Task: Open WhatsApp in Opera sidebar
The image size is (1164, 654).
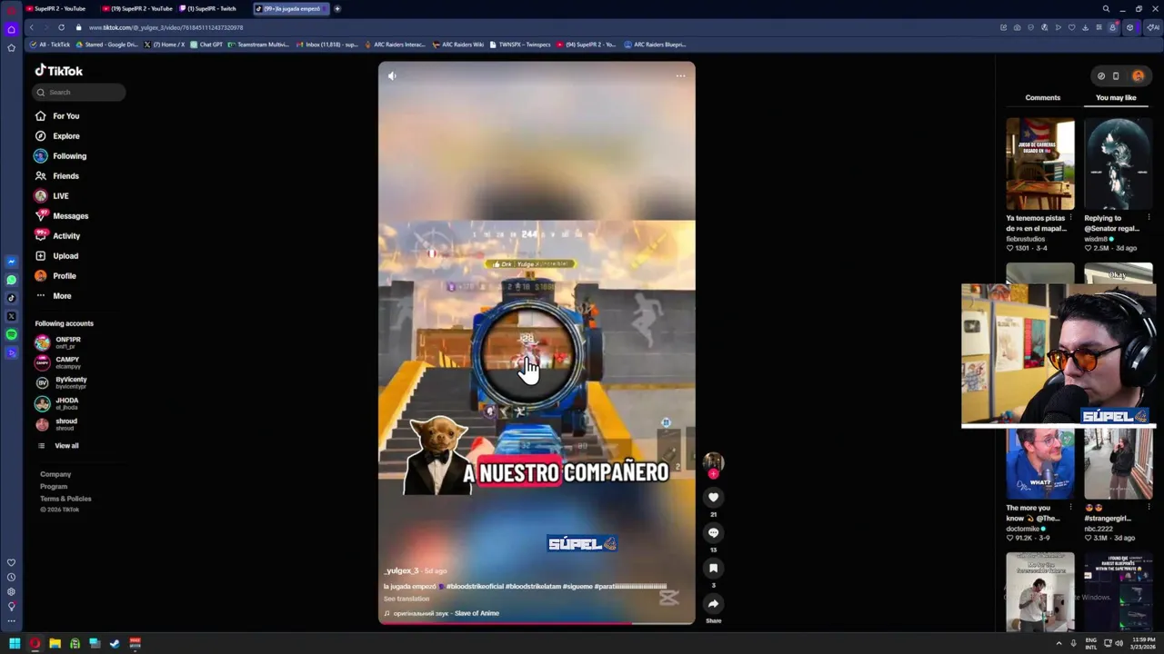Action: [11, 280]
